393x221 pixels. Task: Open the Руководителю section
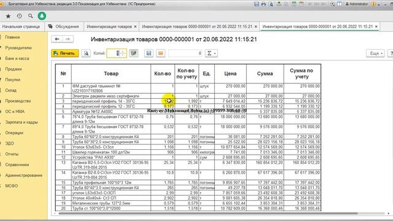18,48
